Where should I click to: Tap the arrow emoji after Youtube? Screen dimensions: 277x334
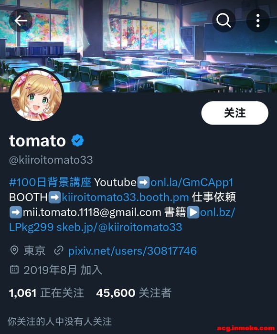pos(143,182)
